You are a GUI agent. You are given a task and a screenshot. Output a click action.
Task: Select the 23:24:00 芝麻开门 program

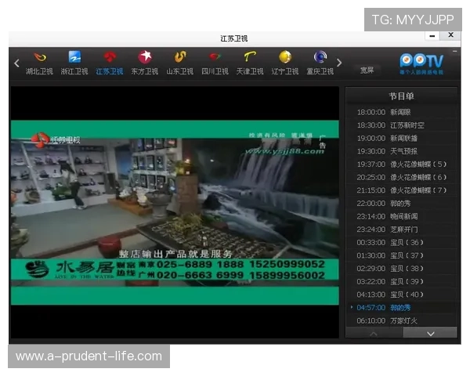401,230
